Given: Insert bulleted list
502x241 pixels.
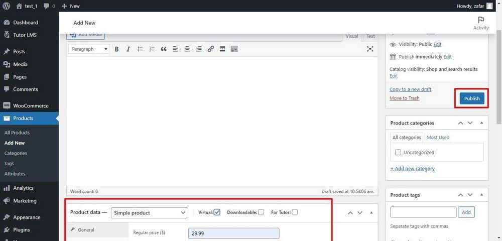Looking at the screenshot, I should pyautogui.click(x=140, y=49).
